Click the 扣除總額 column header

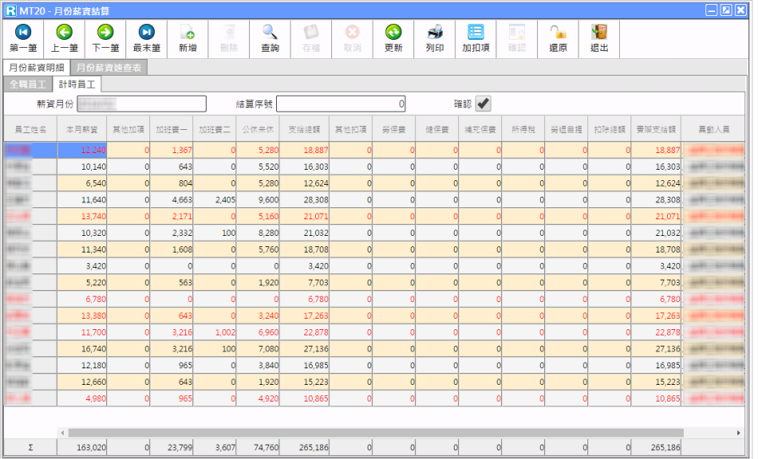(x=609, y=129)
